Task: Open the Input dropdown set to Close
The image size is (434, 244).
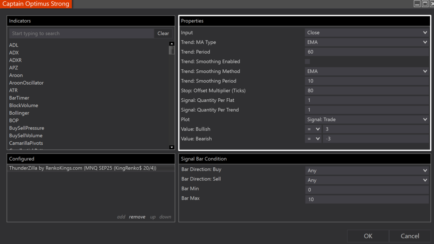Action: point(367,33)
